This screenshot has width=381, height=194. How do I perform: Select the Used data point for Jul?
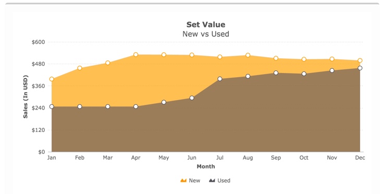[219, 79]
